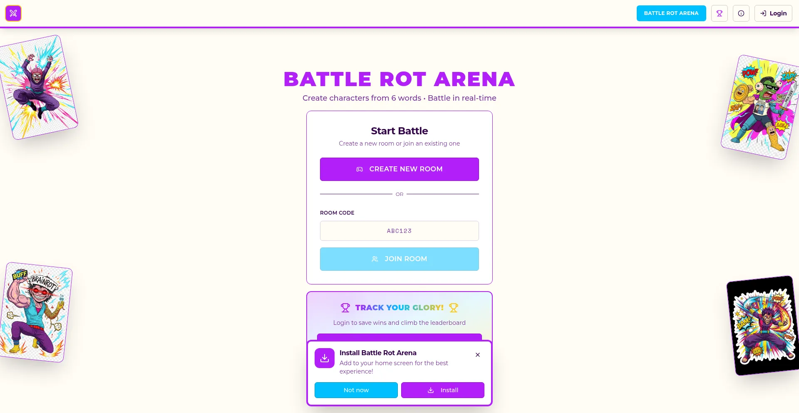Screen dimensions: 799x413
Task: Choose Not now on install prompt
Action: (x=356, y=390)
